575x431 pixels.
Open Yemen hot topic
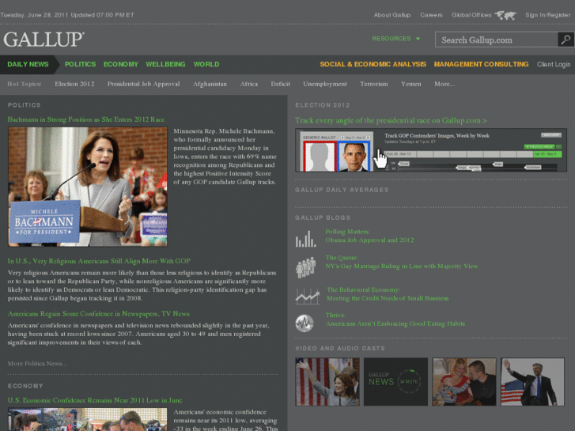411,84
